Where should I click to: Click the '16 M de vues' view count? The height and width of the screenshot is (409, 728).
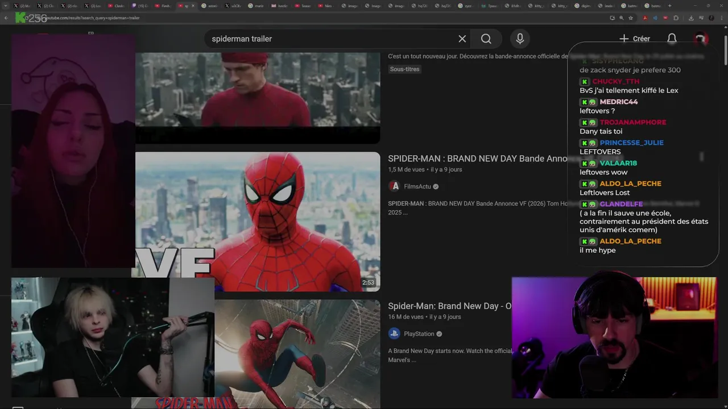[406, 317]
